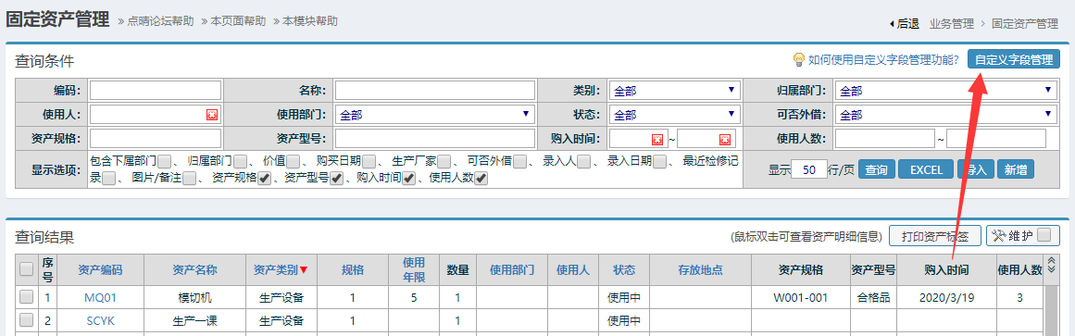
Task: Uncheck the 资产规格 display option
Action: 264,179
